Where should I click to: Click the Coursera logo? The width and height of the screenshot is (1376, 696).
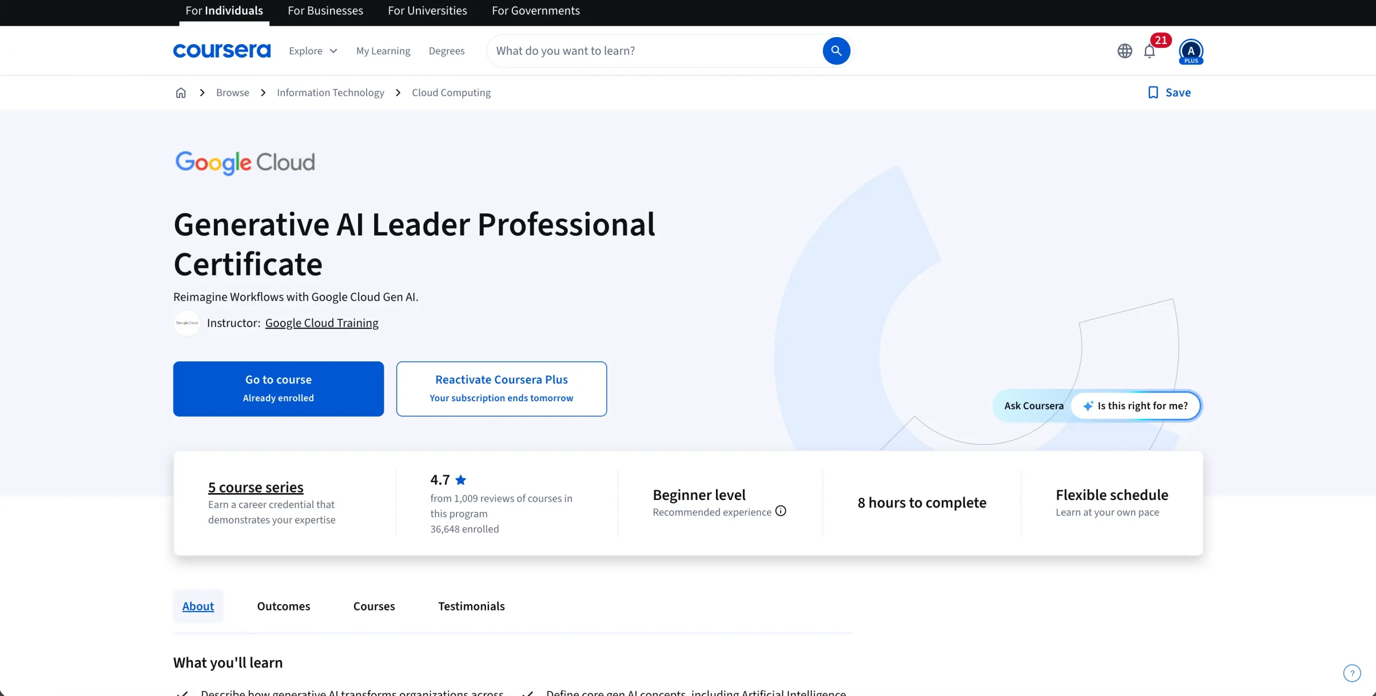[x=221, y=50]
